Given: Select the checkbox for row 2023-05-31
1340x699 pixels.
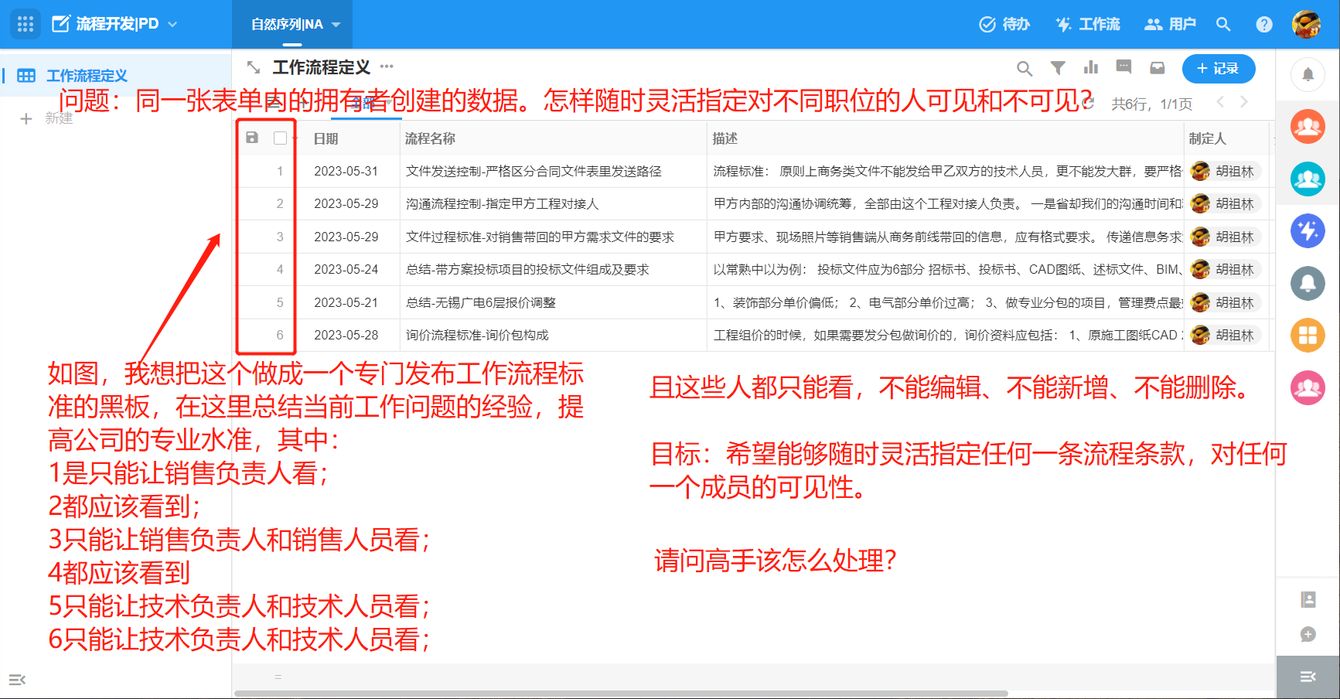Looking at the screenshot, I should (x=280, y=171).
